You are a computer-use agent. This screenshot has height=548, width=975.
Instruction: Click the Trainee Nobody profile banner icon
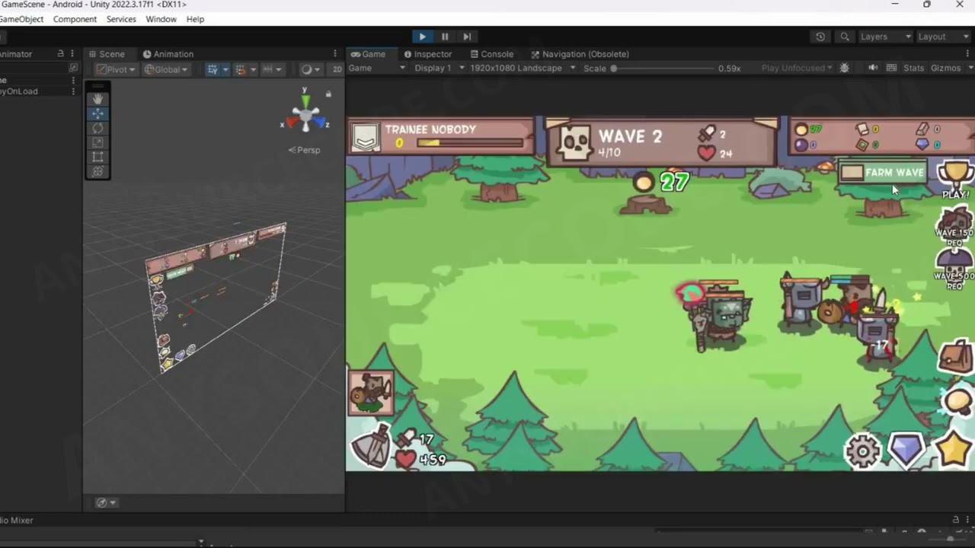tap(366, 138)
